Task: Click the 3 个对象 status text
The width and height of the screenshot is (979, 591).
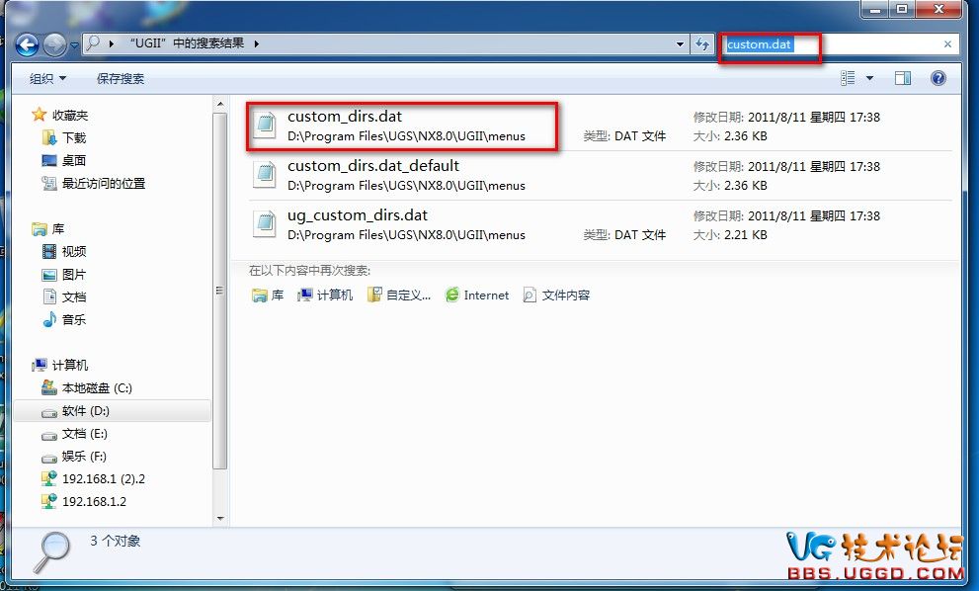Action: tap(115, 541)
